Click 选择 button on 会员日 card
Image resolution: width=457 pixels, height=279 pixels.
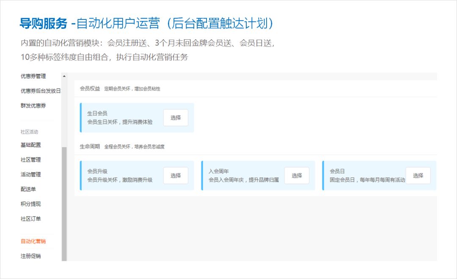(418, 176)
